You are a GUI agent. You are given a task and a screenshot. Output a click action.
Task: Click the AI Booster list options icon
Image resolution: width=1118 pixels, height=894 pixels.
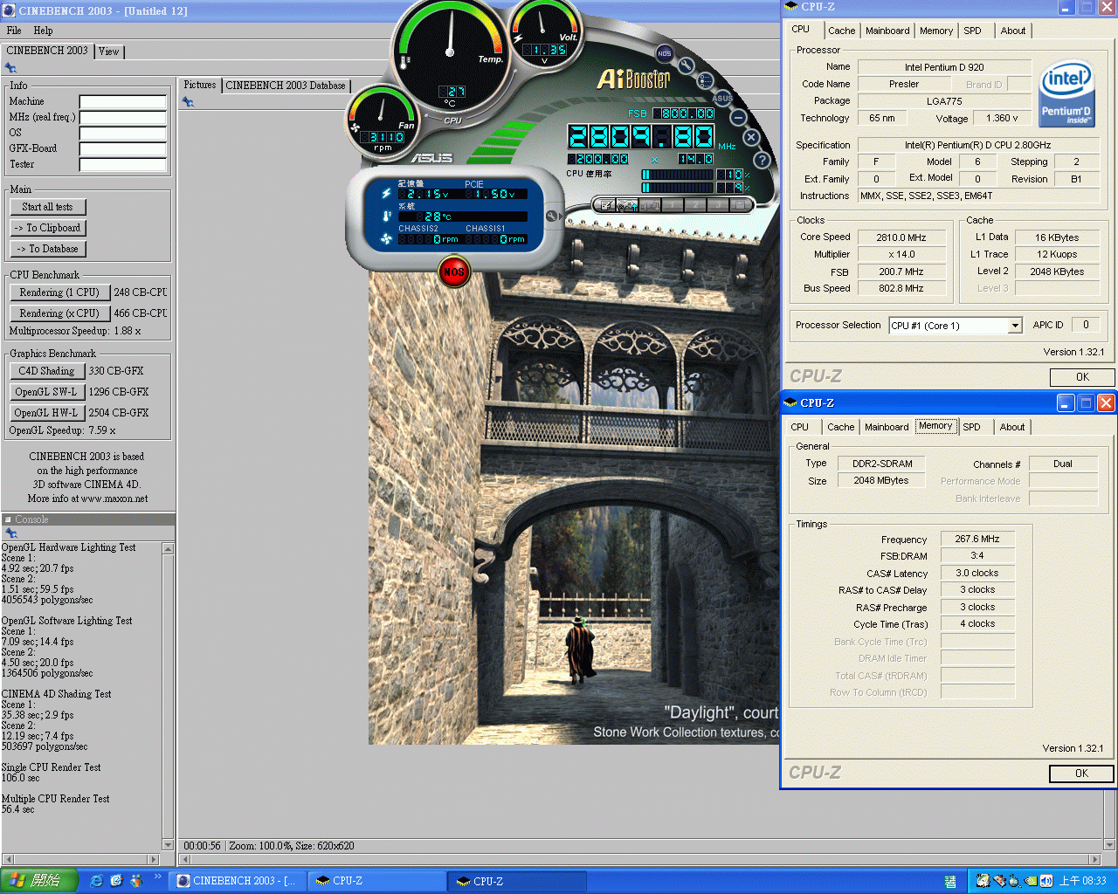706,80
